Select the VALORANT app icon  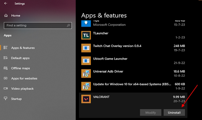click(86, 99)
